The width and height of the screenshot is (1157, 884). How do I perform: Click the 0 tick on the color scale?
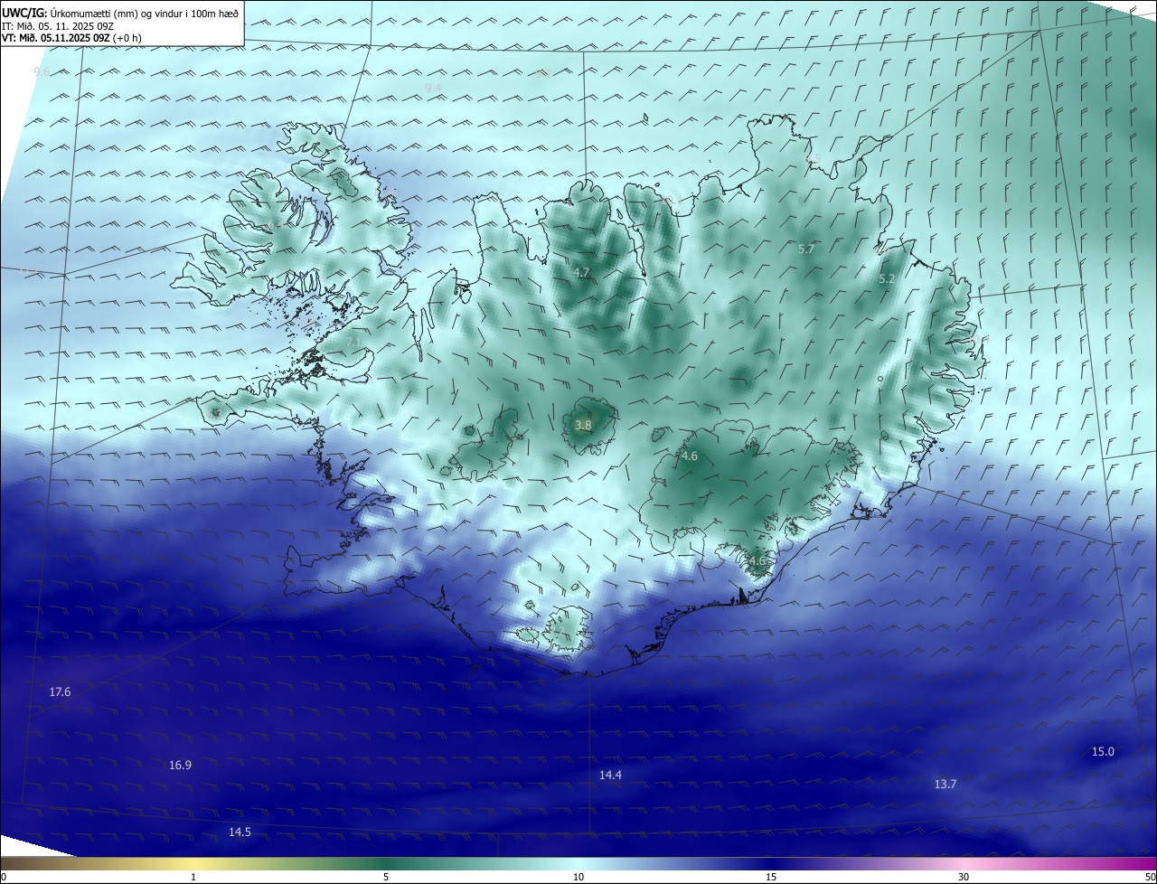[x=4, y=877]
